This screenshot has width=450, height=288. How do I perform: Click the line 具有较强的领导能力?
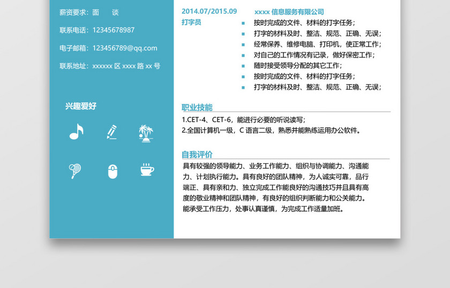[x=276, y=166]
